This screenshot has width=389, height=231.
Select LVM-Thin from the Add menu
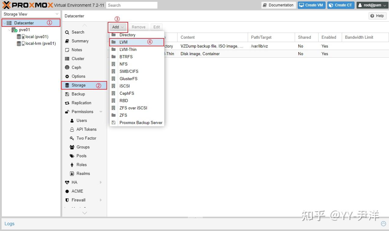coord(128,49)
